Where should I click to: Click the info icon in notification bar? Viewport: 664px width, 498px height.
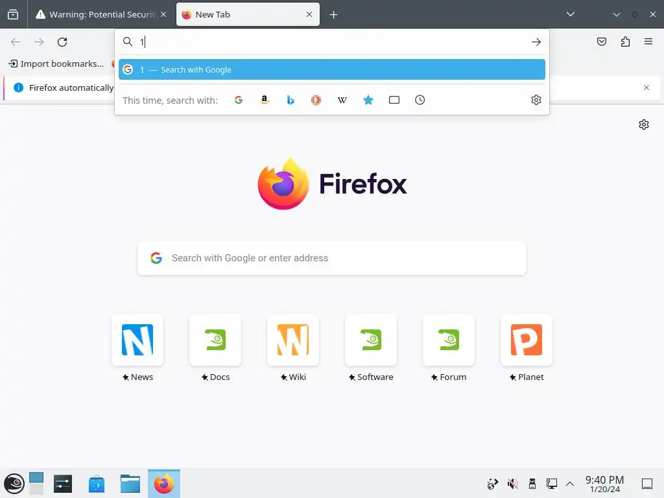pyautogui.click(x=18, y=88)
